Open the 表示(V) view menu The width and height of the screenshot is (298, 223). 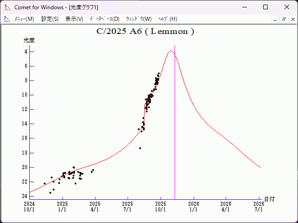click(74, 19)
